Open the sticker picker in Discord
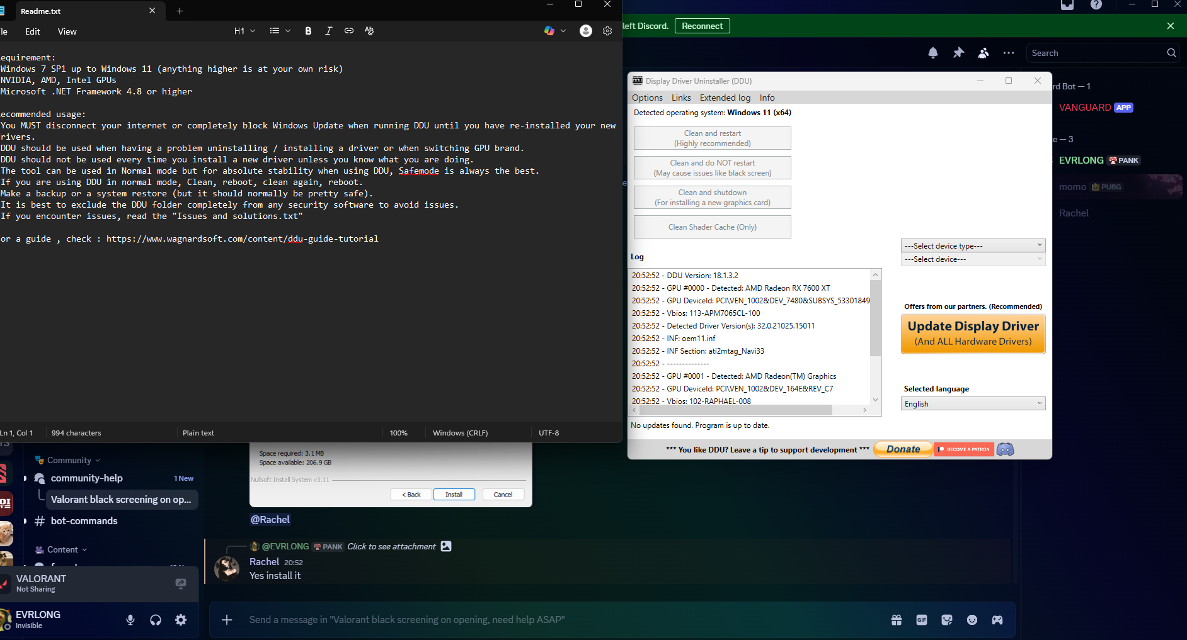1187x640 pixels. [947, 620]
